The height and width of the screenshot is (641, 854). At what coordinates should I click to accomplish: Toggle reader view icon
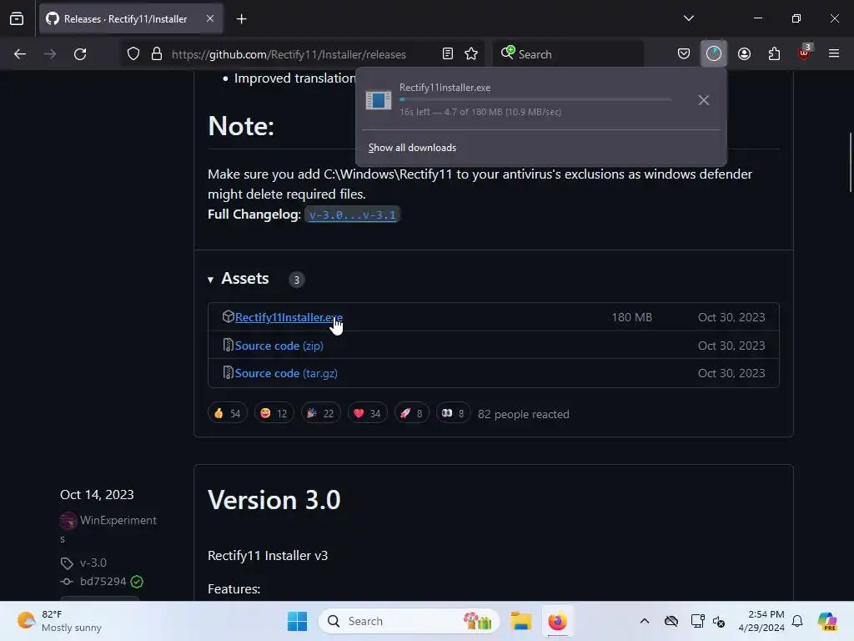tap(448, 54)
